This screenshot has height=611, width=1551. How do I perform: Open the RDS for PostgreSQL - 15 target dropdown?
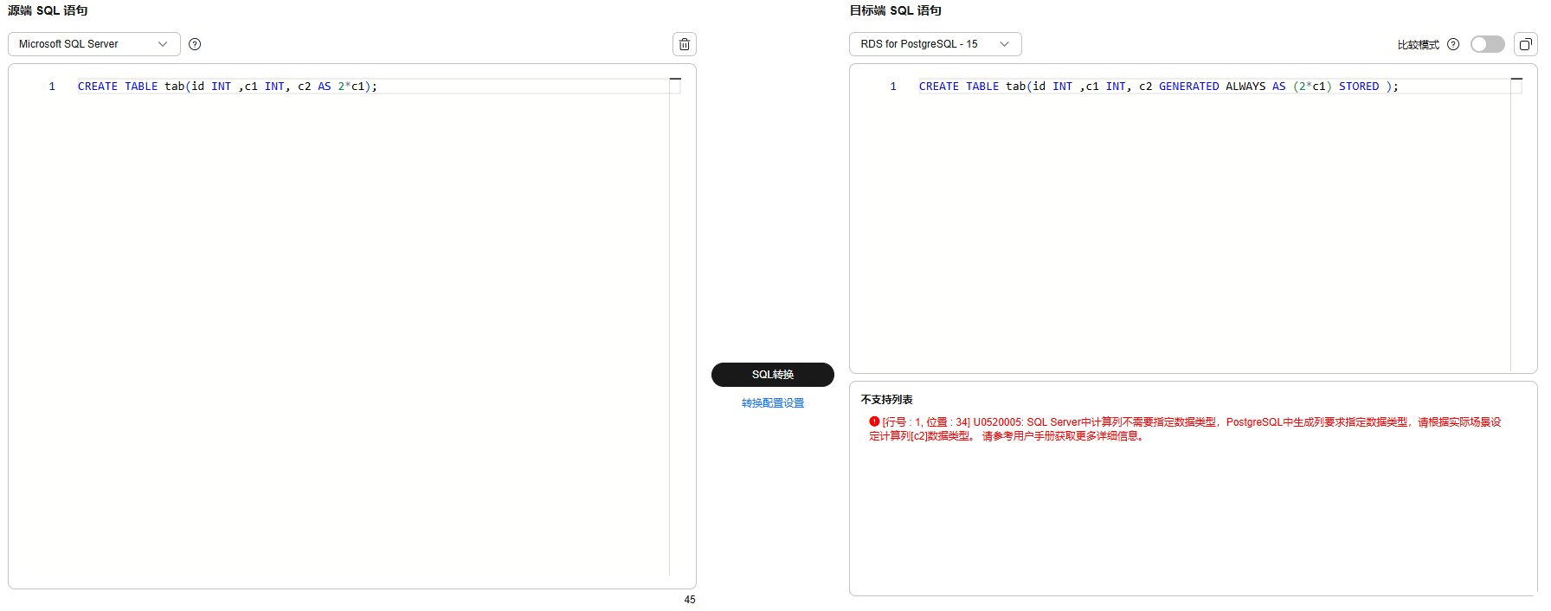point(935,44)
